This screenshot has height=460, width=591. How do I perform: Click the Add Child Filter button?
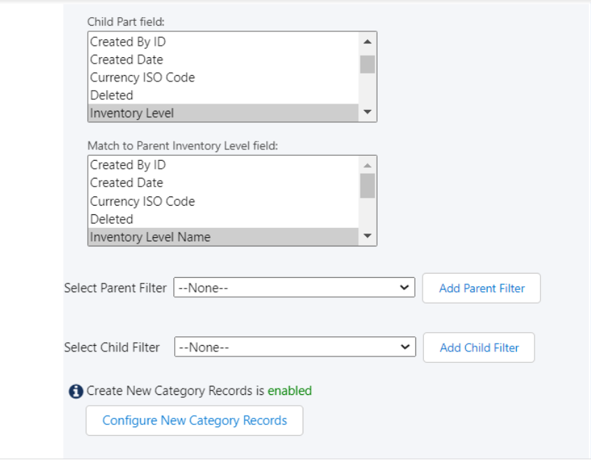click(x=478, y=347)
